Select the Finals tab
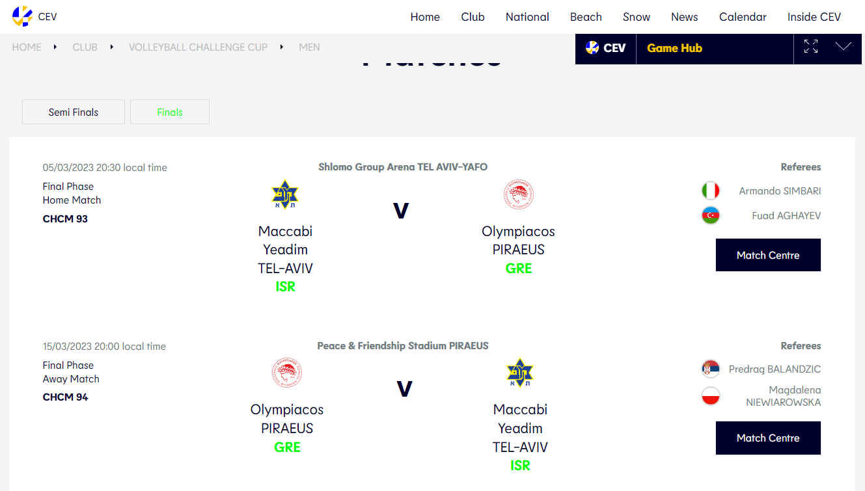The width and height of the screenshot is (865, 491). tap(170, 112)
